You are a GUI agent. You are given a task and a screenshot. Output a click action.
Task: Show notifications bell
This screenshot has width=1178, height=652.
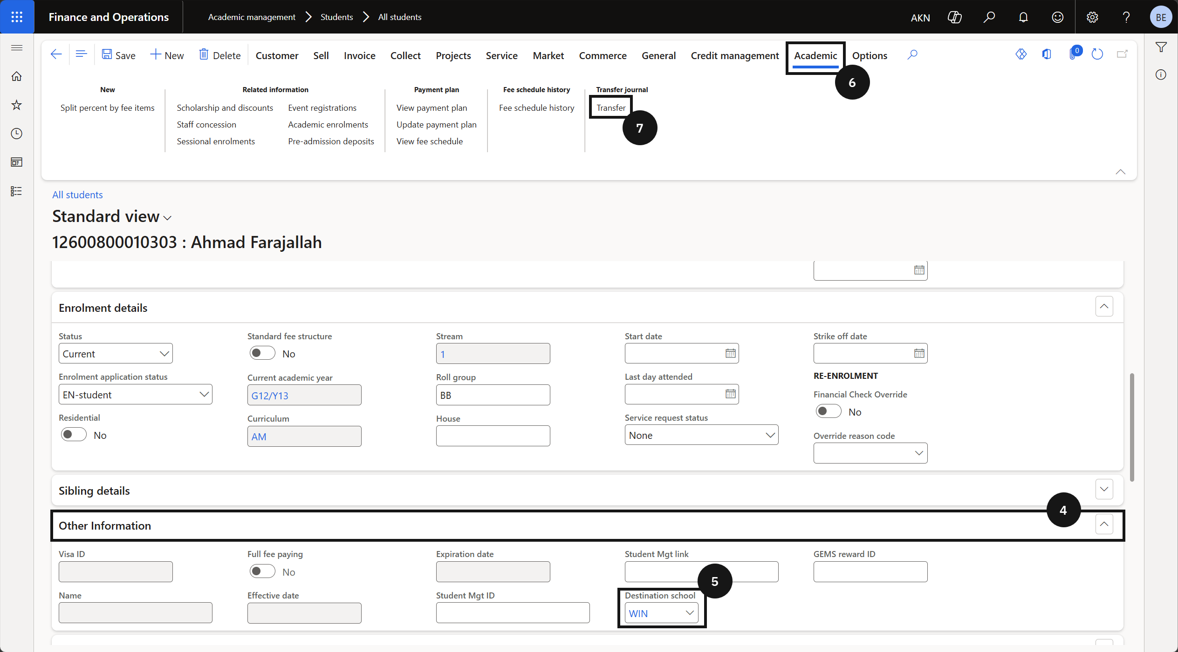point(1023,17)
